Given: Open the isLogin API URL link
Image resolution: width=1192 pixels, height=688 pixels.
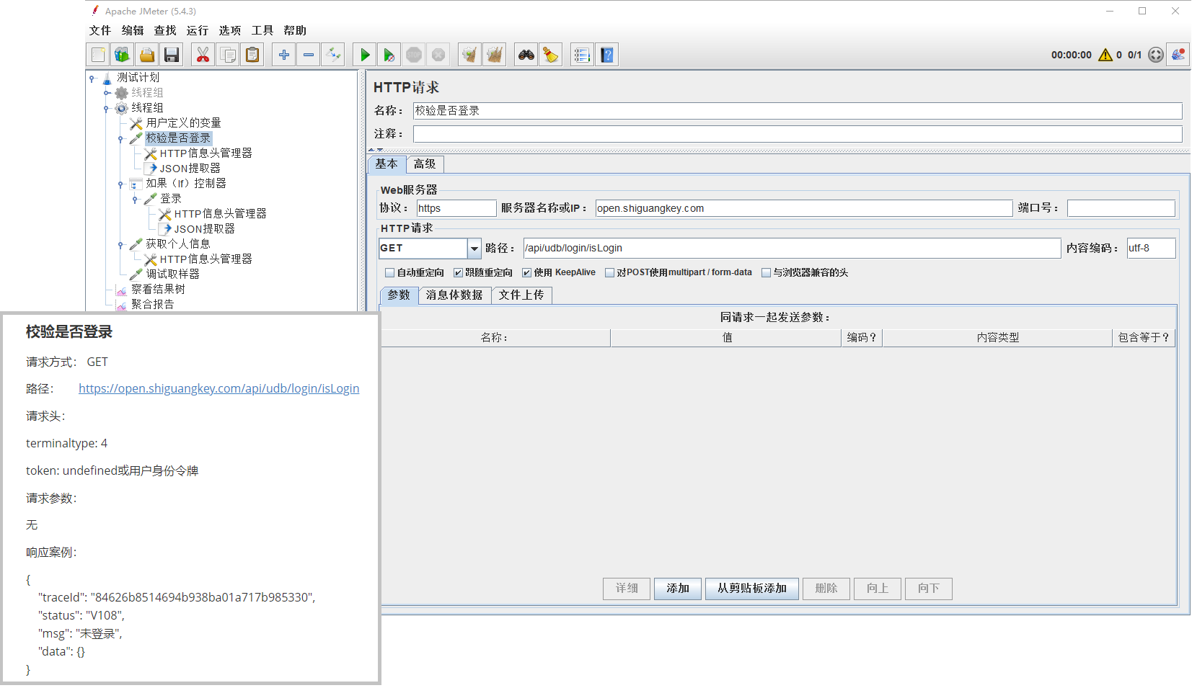Looking at the screenshot, I should [218, 389].
